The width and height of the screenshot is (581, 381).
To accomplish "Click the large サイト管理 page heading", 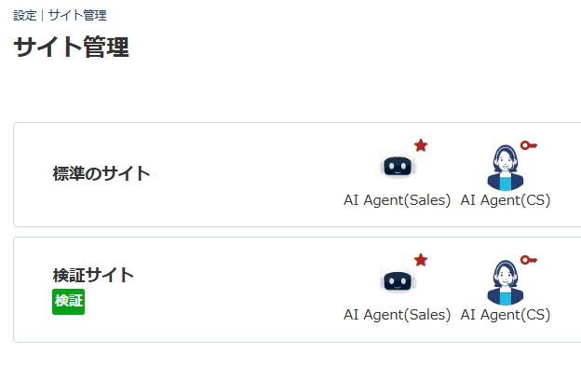I will pos(71,48).
